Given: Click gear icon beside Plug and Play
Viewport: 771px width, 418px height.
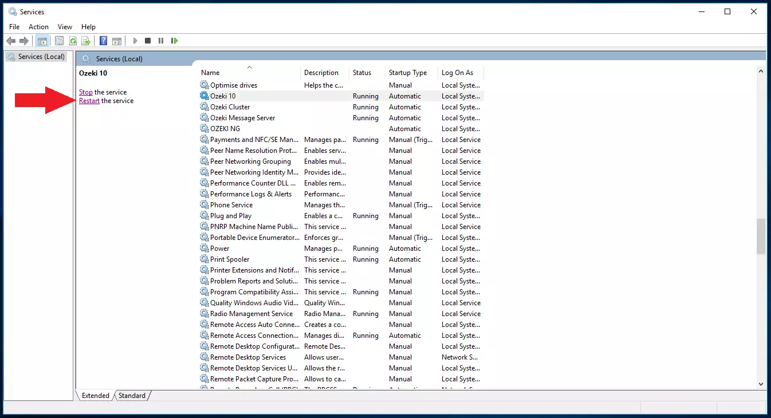Looking at the screenshot, I should [204, 216].
